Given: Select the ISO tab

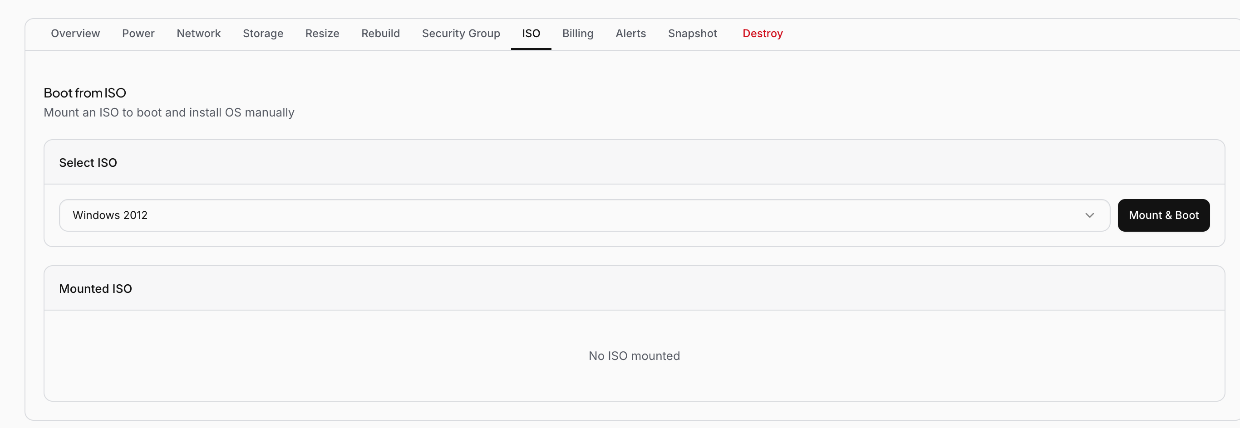Looking at the screenshot, I should pos(531,34).
